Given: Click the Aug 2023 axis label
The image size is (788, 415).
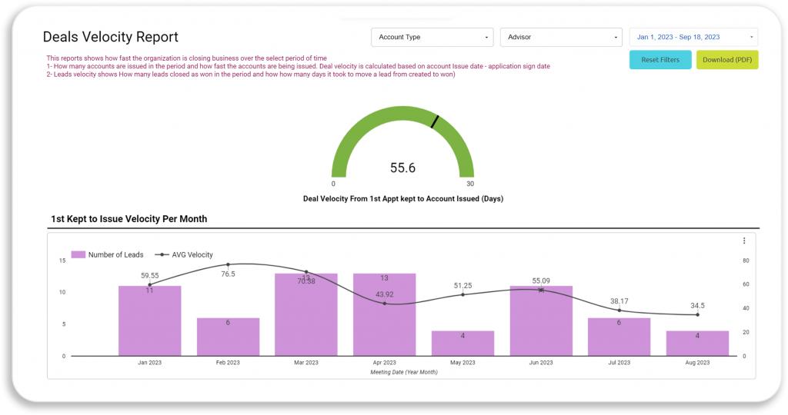Looking at the screenshot, I should click(x=697, y=362).
